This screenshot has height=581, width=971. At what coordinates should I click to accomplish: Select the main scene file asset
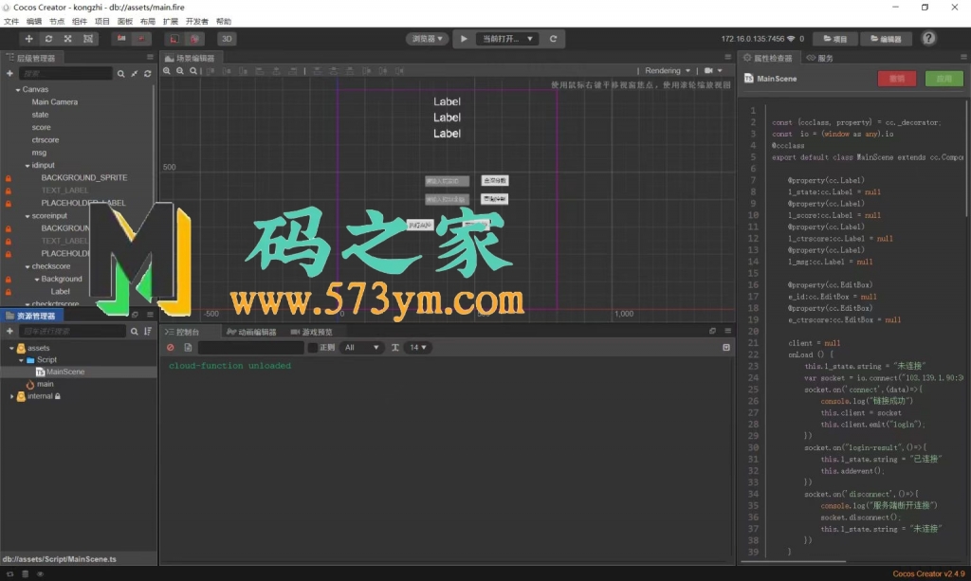coord(46,384)
